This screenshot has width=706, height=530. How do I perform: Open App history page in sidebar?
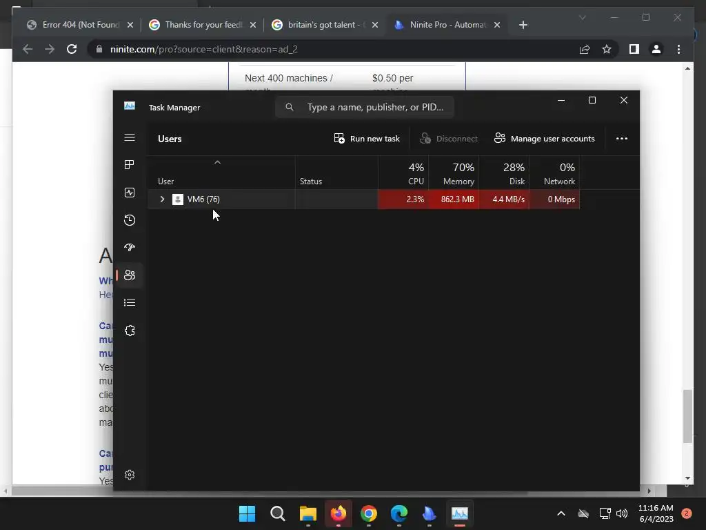point(130,220)
